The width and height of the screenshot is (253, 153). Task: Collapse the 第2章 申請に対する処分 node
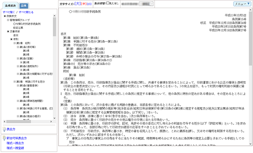14,81
